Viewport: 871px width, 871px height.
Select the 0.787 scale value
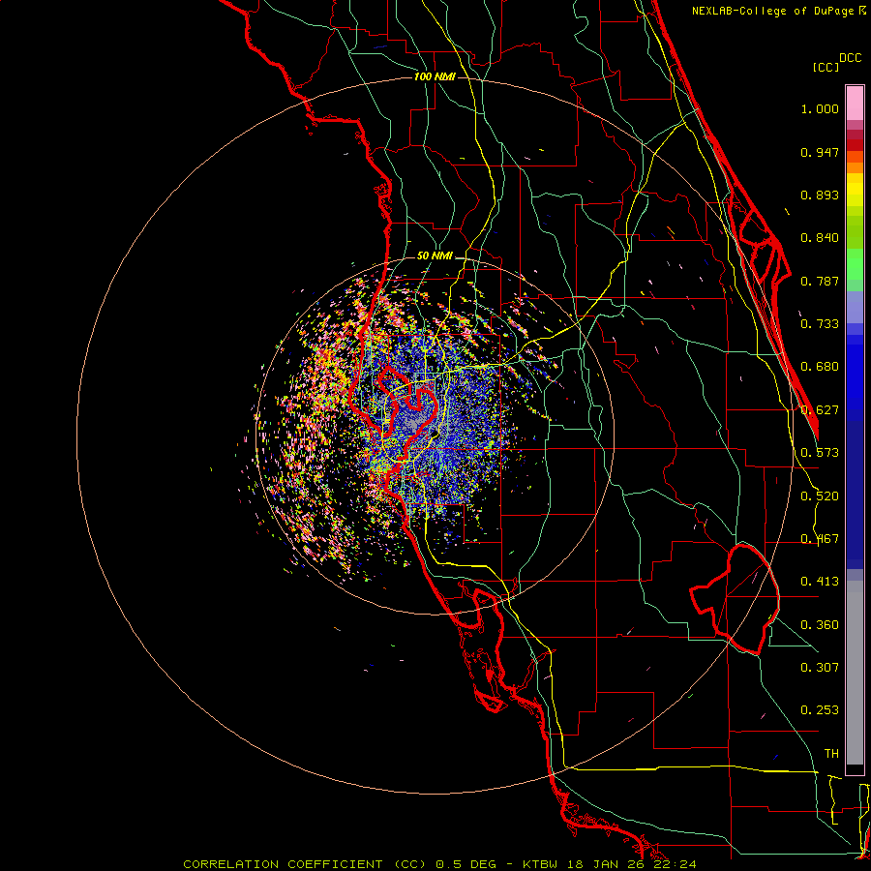(820, 281)
